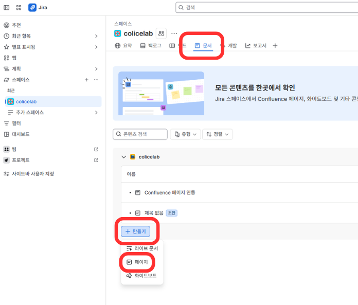Choose 라이브 문서 from the create menu
Image resolution: width=358 pixels, height=305 pixels.
click(142, 248)
